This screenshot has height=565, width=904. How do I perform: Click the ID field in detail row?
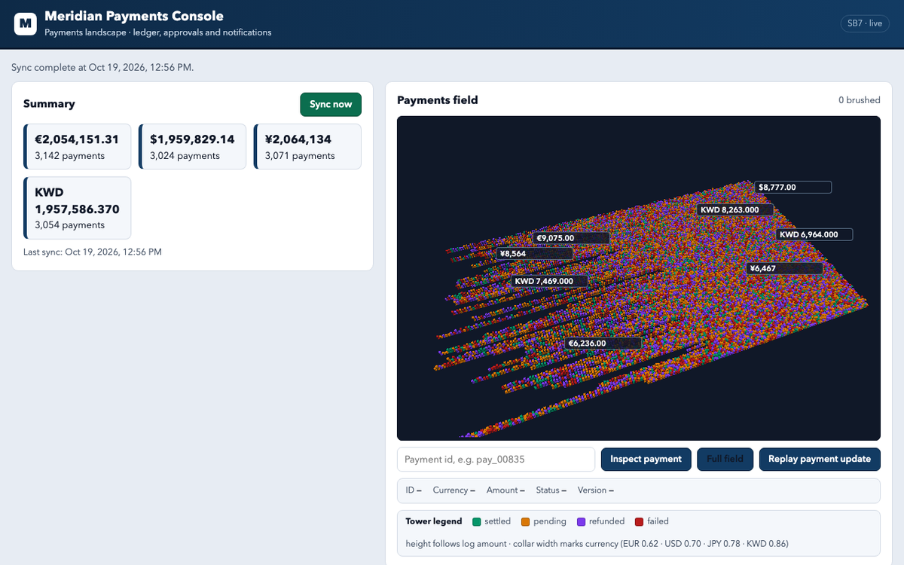[414, 490]
